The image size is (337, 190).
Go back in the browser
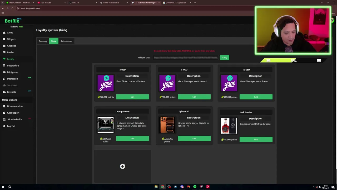(3, 8)
